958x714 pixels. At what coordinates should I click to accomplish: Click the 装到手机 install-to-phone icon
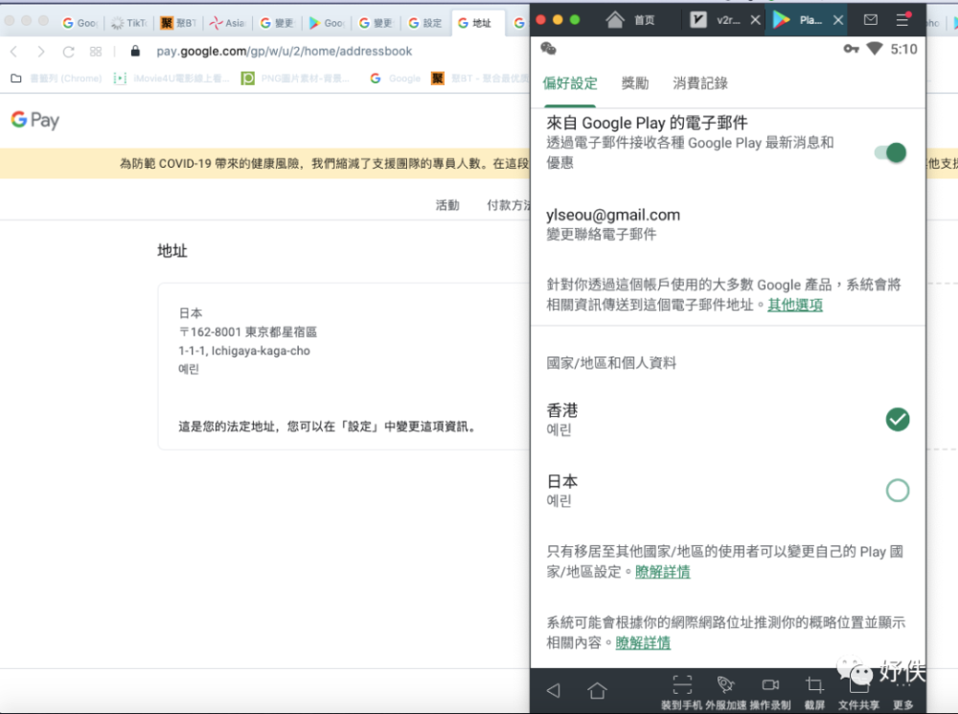682,684
